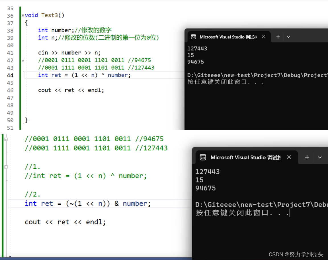Screen dimensions: 328x260
Task: Add a new tab in the lower console window
Action: [307, 157]
